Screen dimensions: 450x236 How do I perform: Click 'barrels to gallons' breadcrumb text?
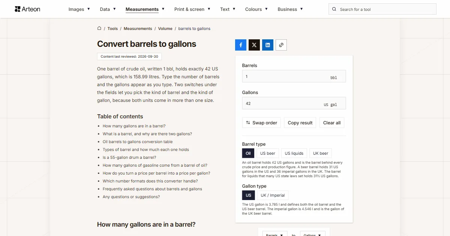(x=194, y=28)
